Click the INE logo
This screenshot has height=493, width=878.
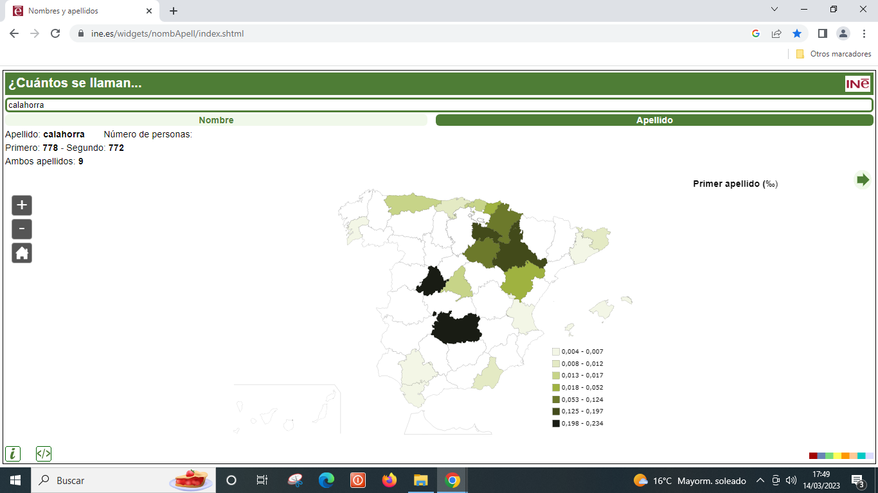tap(857, 83)
